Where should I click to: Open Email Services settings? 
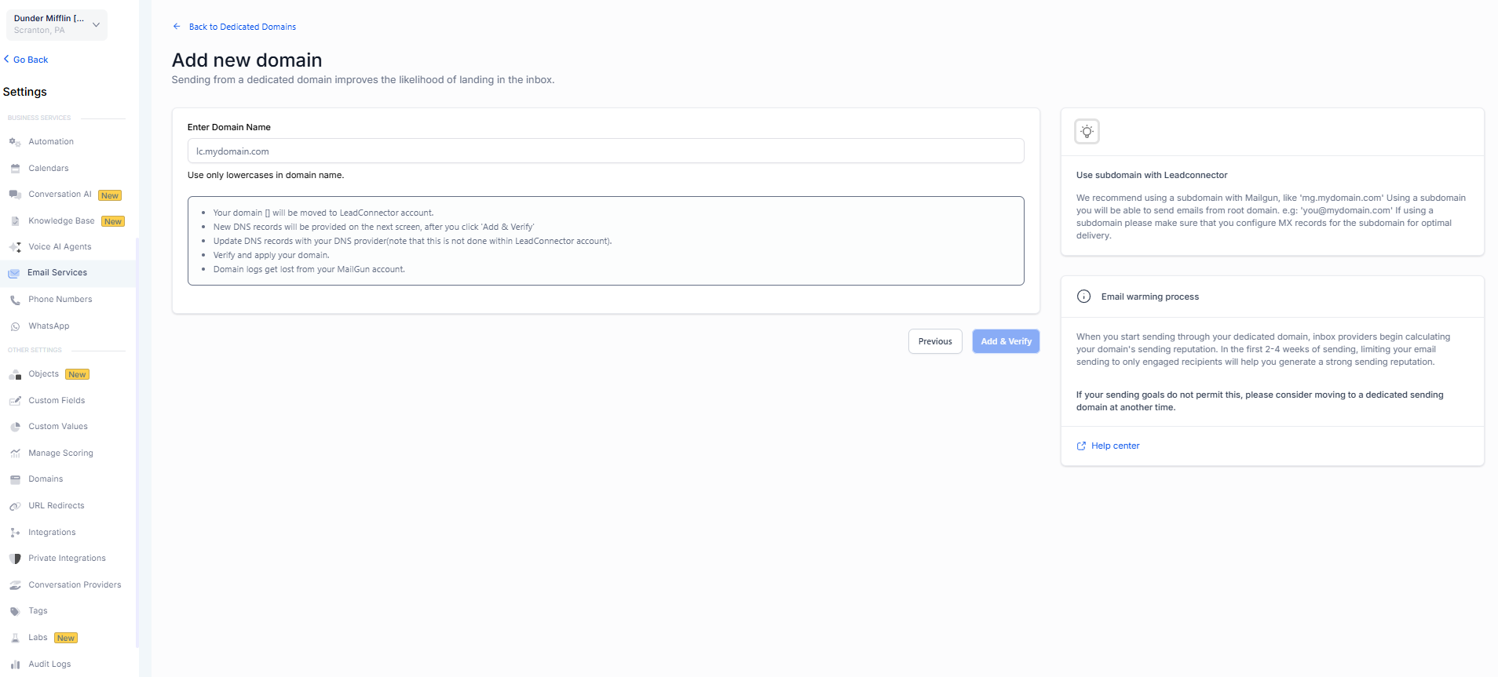coord(57,273)
